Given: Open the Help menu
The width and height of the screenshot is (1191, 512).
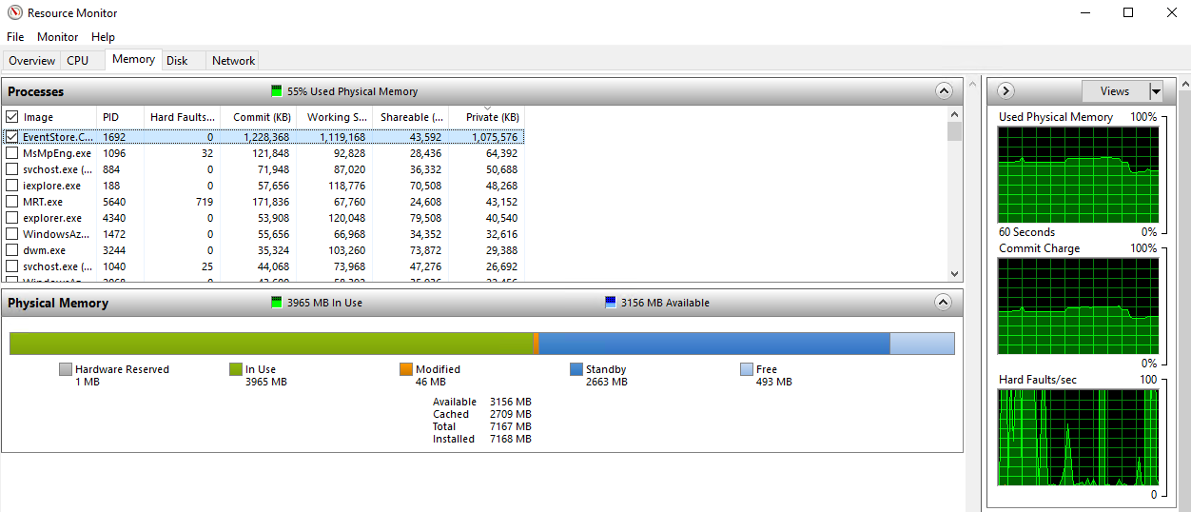Looking at the screenshot, I should (x=103, y=37).
